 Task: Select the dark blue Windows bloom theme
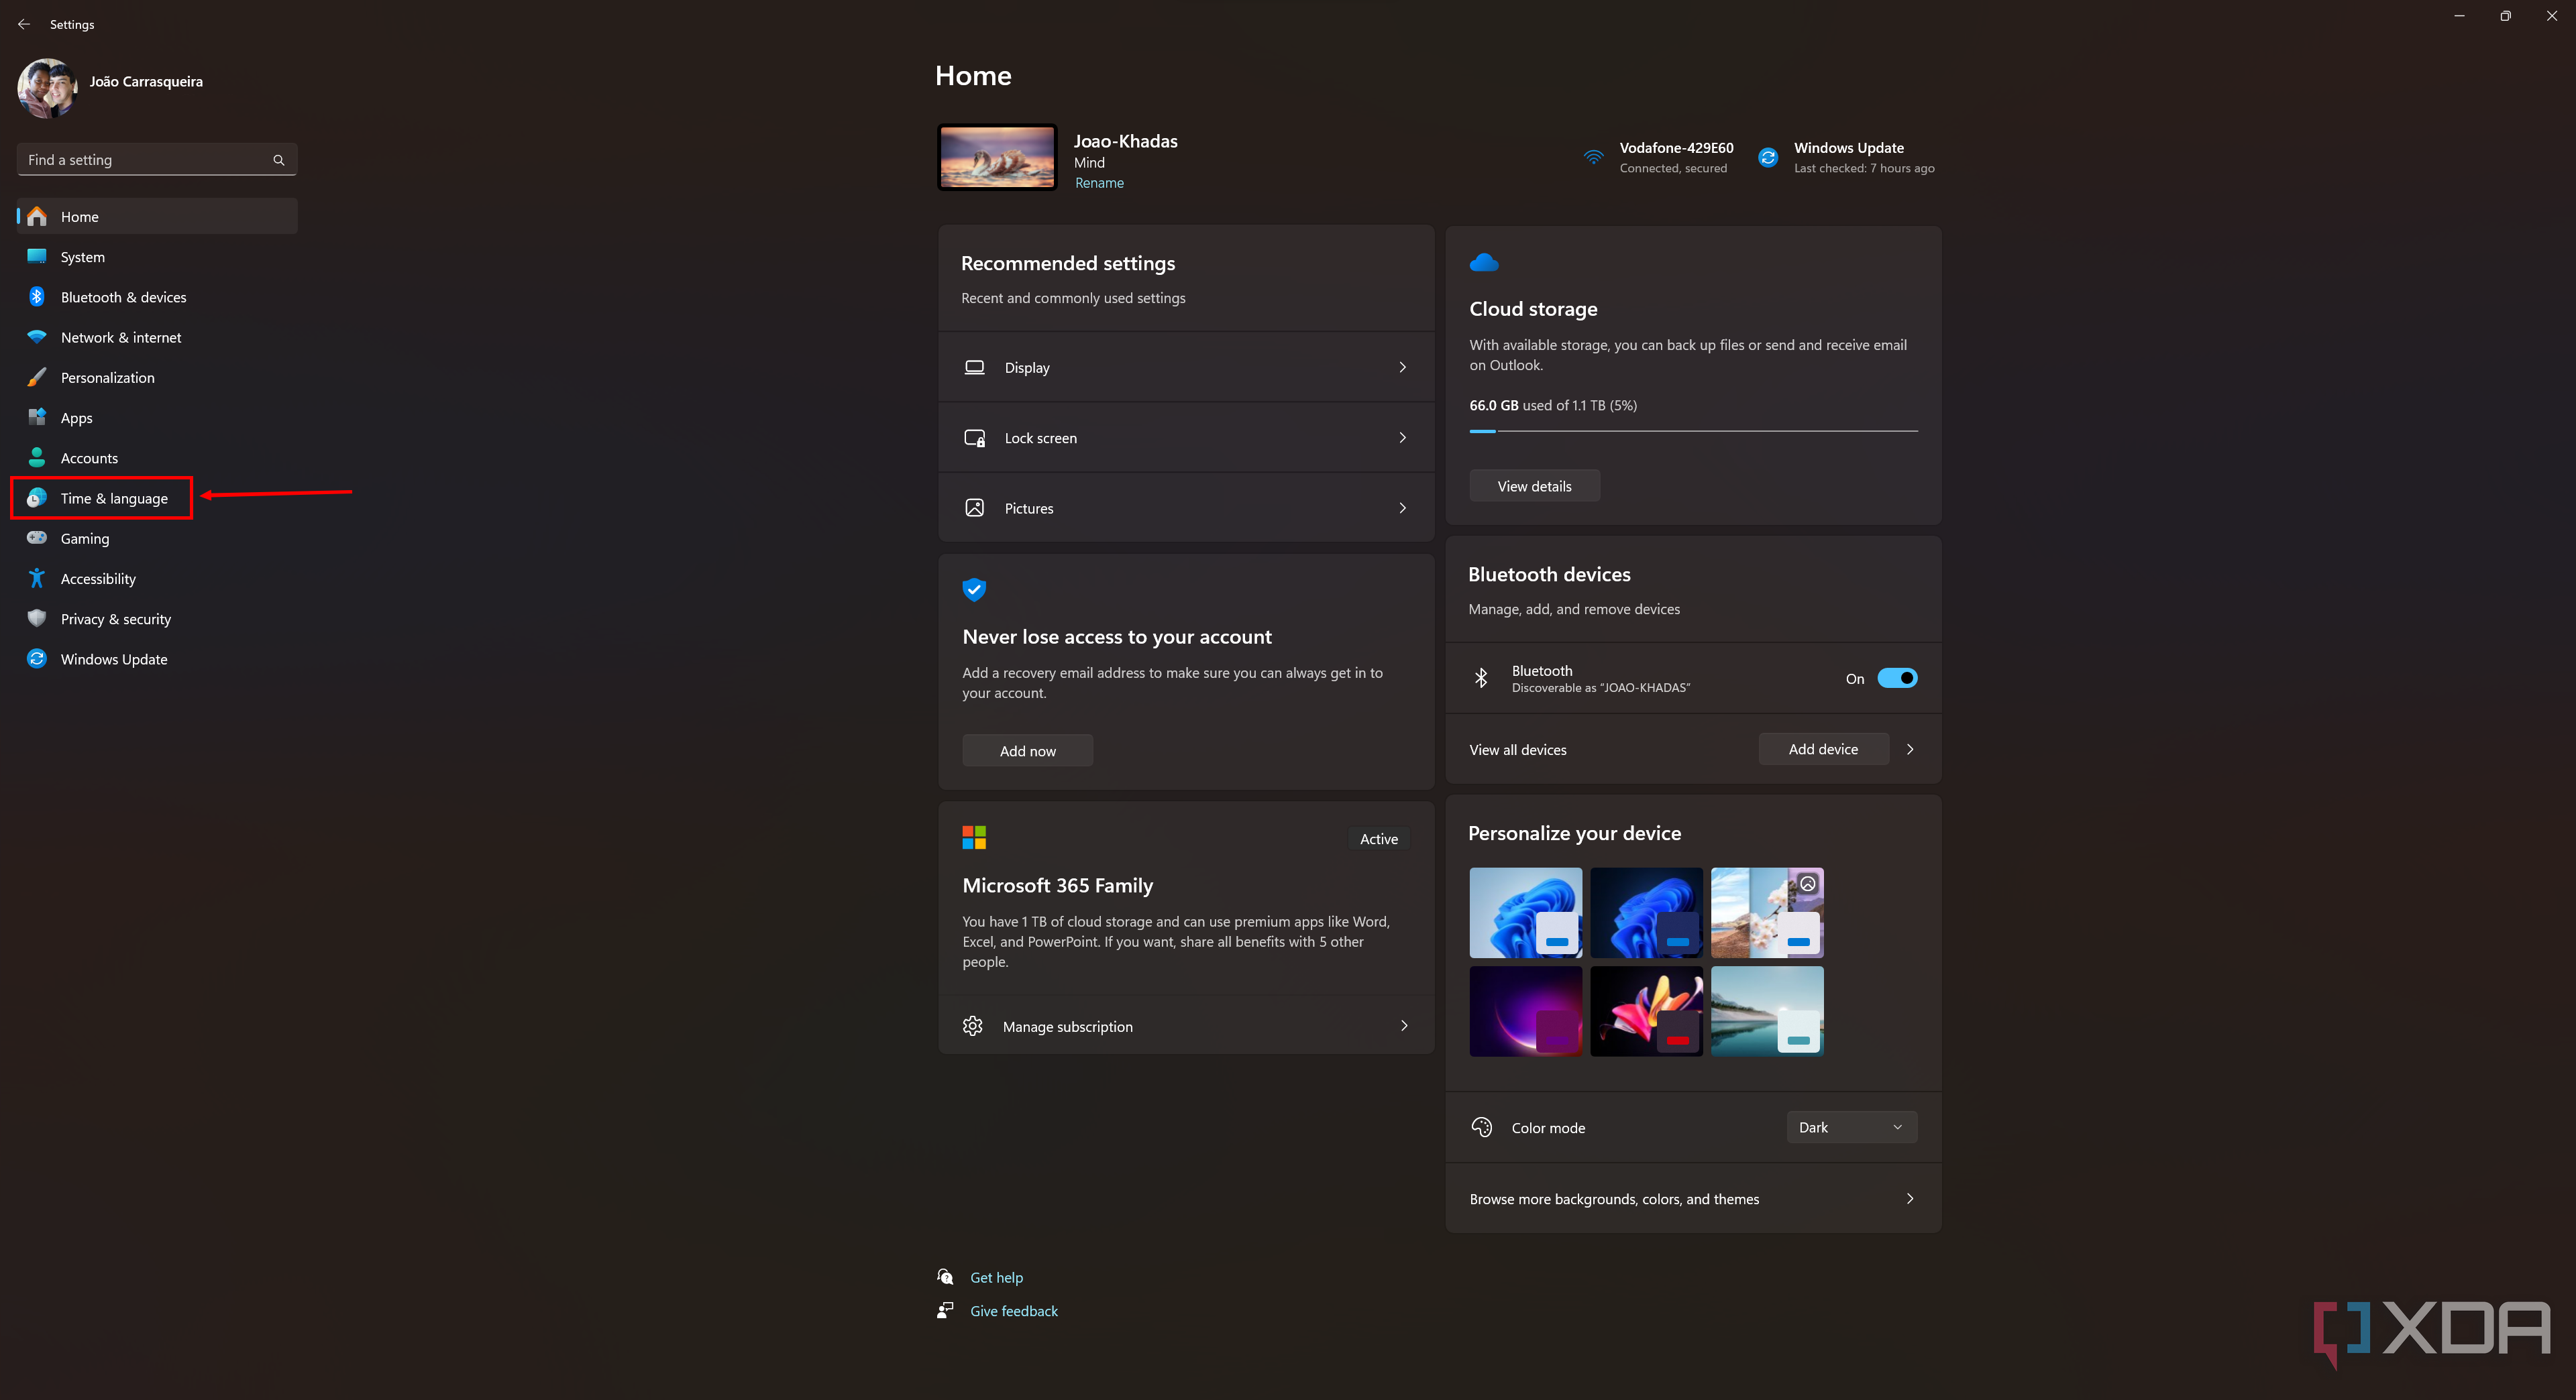[x=1646, y=913]
